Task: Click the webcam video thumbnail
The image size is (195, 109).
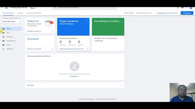Action: pyautogui.click(x=182, y=92)
